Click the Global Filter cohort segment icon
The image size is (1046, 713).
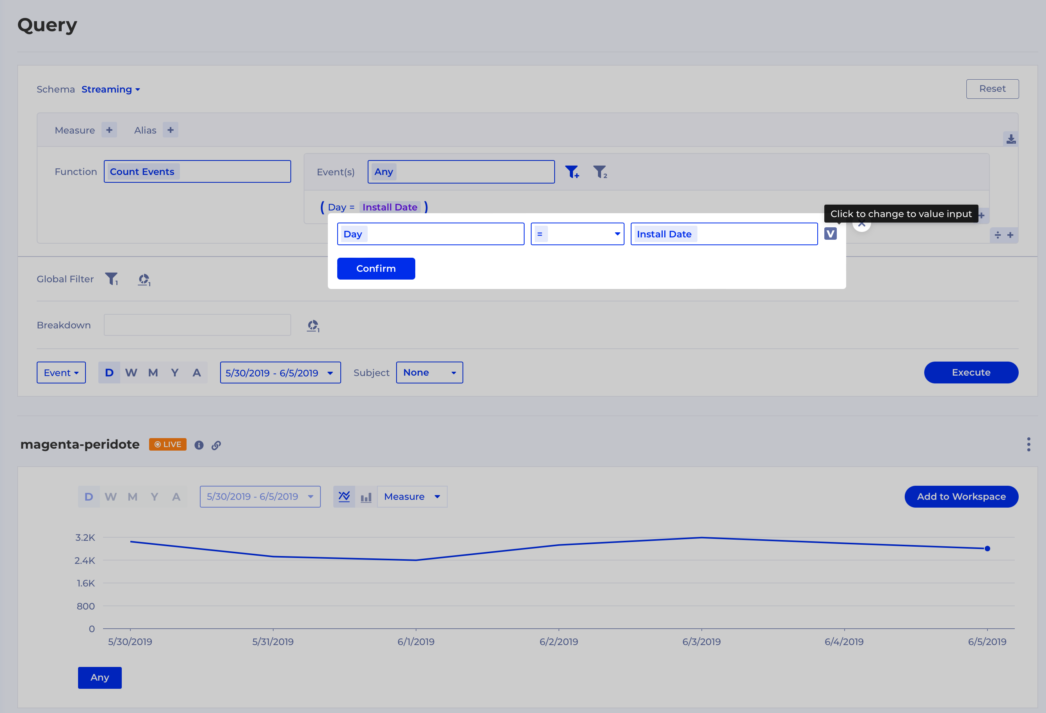point(144,279)
